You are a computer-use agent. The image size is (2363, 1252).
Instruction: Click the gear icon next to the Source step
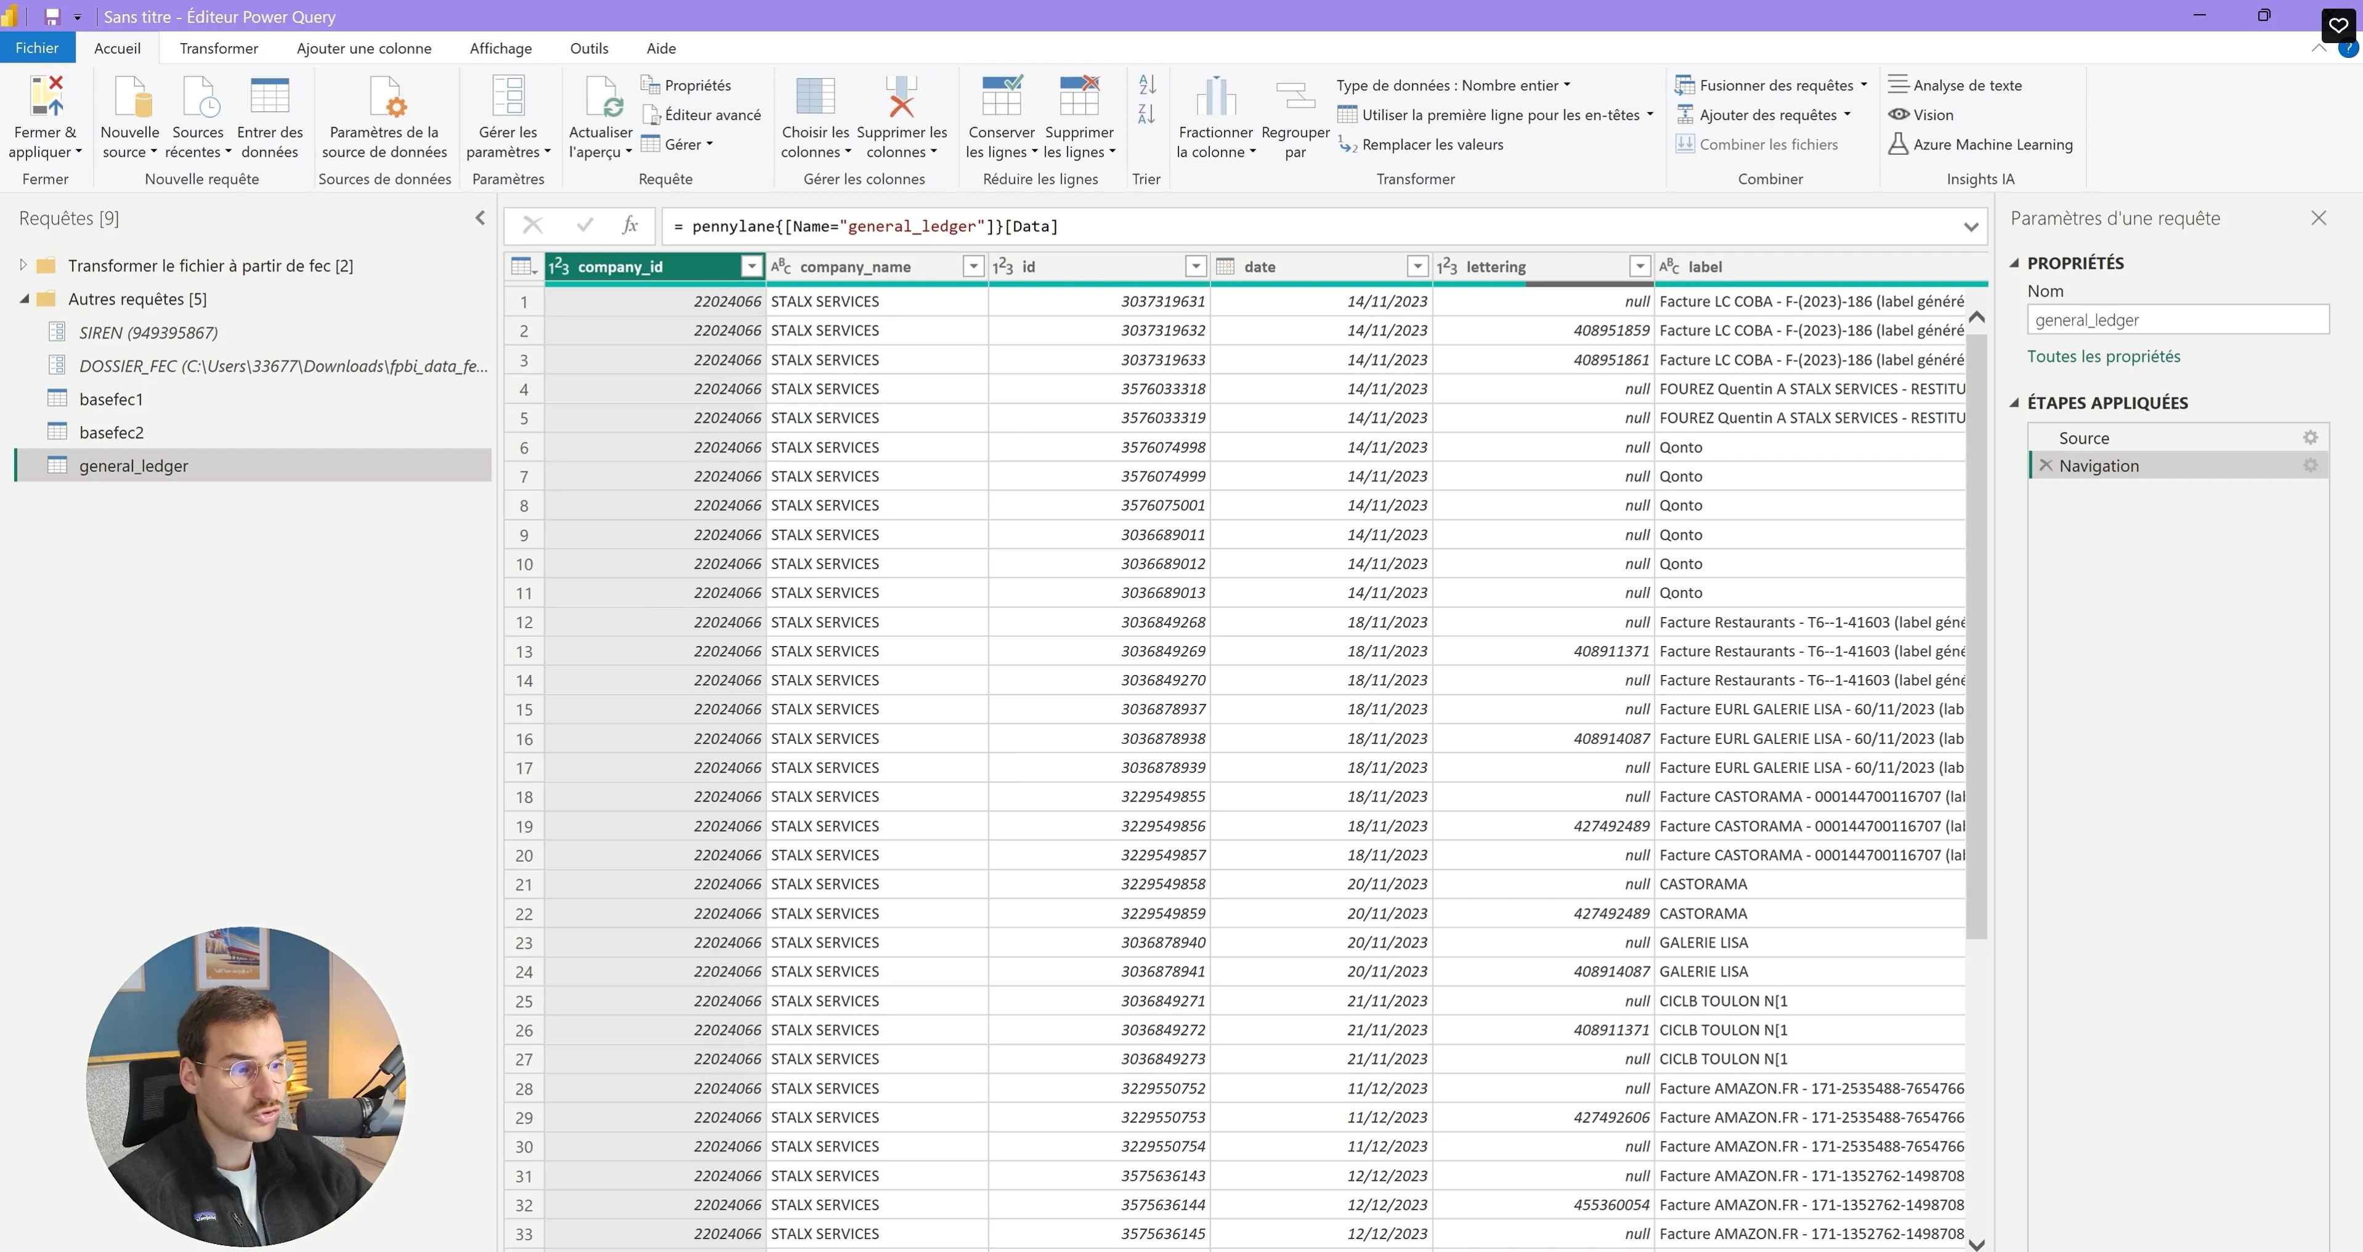[x=2310, y=437]
